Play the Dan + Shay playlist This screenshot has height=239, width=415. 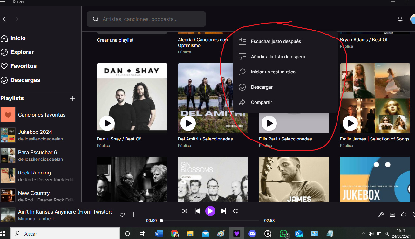(107, 123)
